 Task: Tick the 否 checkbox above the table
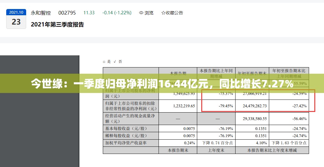pyautogui.click(x=115, y=62)
